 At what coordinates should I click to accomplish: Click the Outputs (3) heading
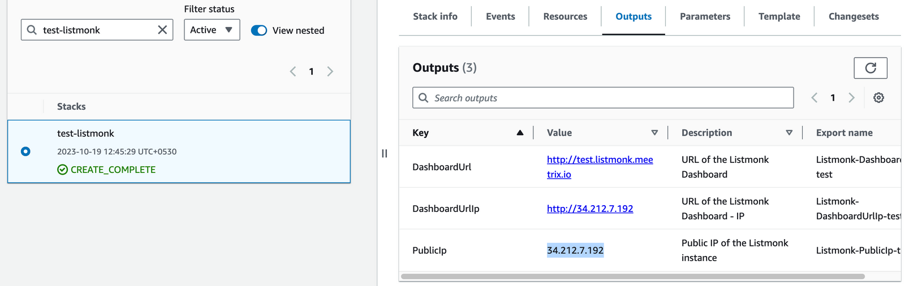[445, 68]
